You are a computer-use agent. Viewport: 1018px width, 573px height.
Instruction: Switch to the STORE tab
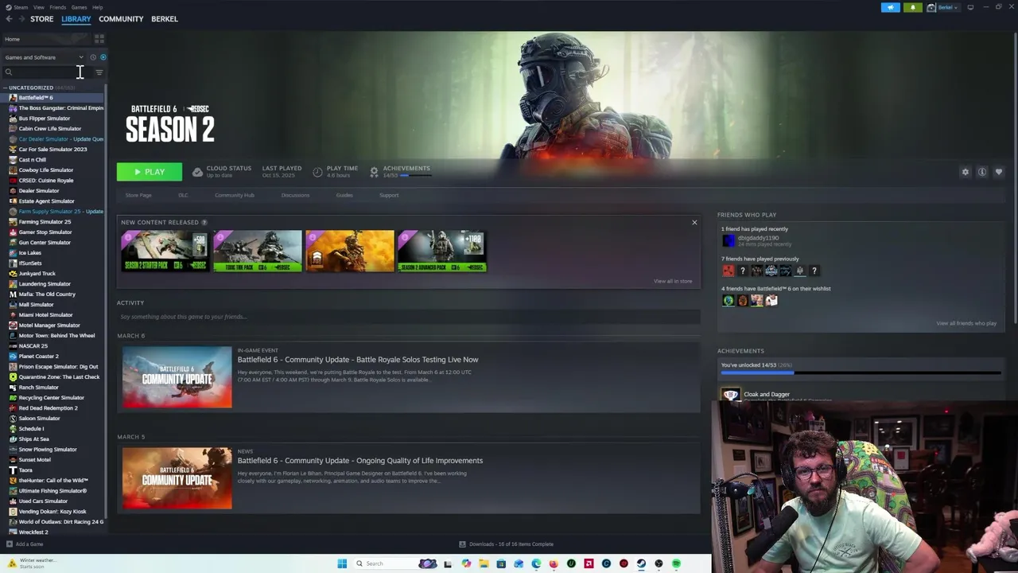point(41,19)
